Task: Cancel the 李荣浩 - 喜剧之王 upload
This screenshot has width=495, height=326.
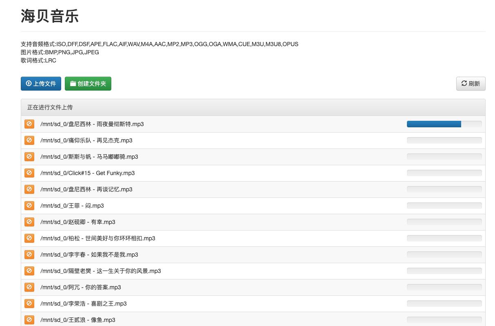Action: [x=29, y=303]
